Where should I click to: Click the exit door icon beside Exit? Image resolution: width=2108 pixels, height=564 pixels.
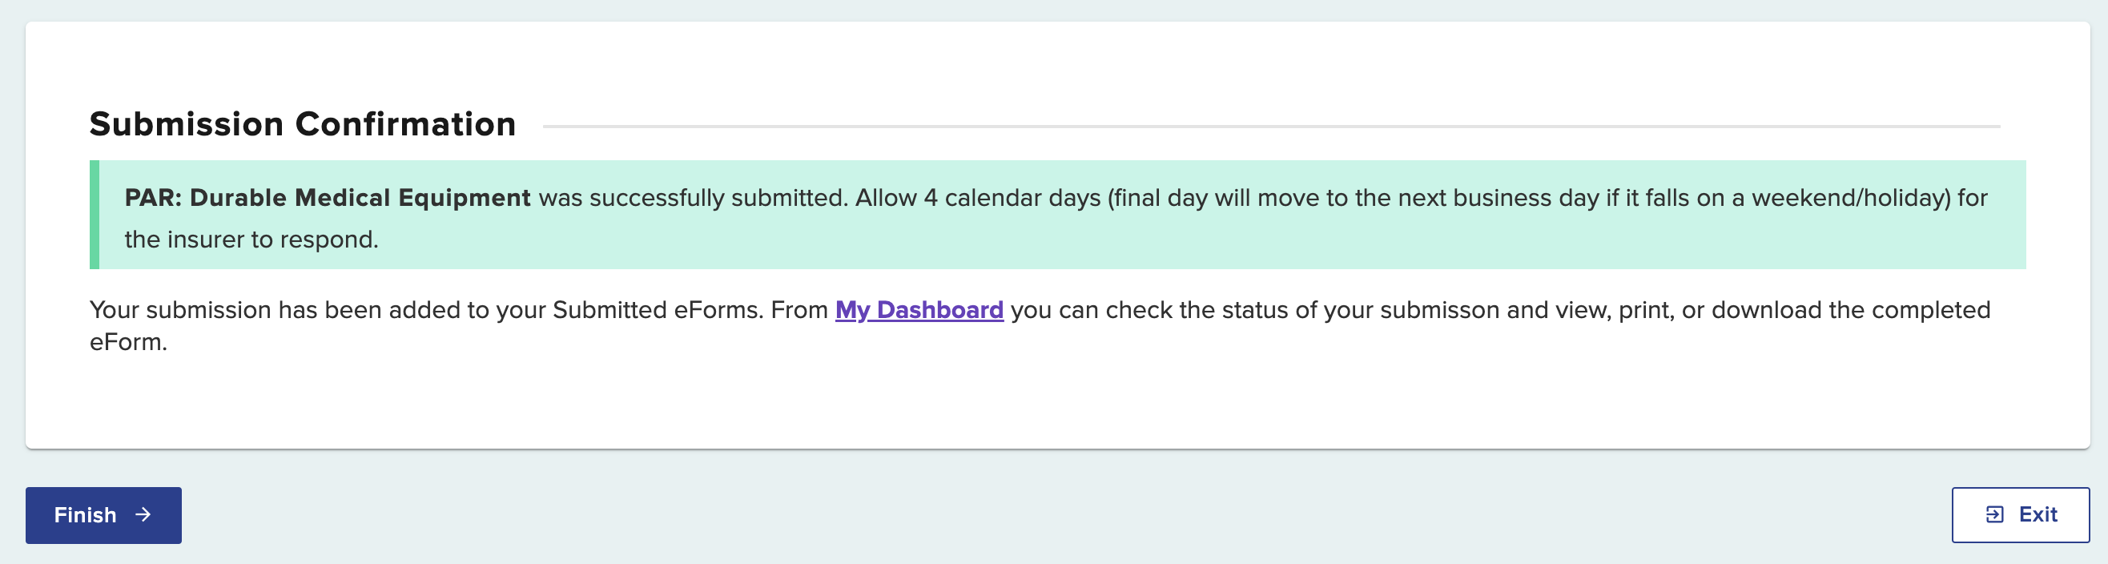1994,515
